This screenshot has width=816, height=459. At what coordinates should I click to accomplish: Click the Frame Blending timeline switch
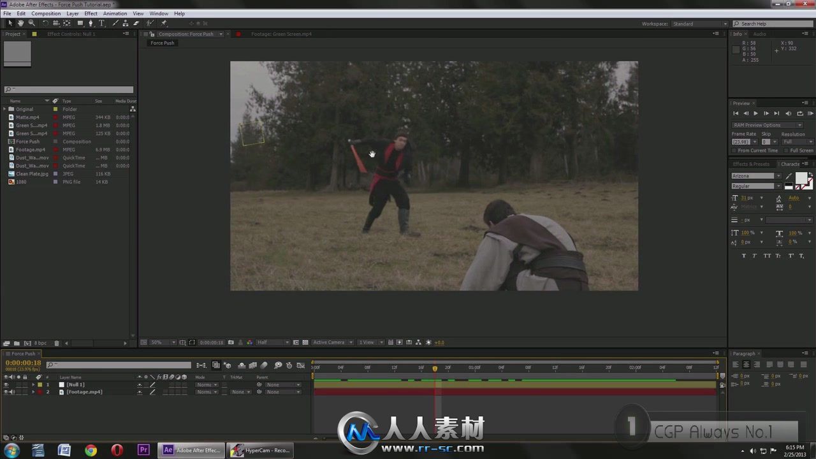[x=252, y=365]
